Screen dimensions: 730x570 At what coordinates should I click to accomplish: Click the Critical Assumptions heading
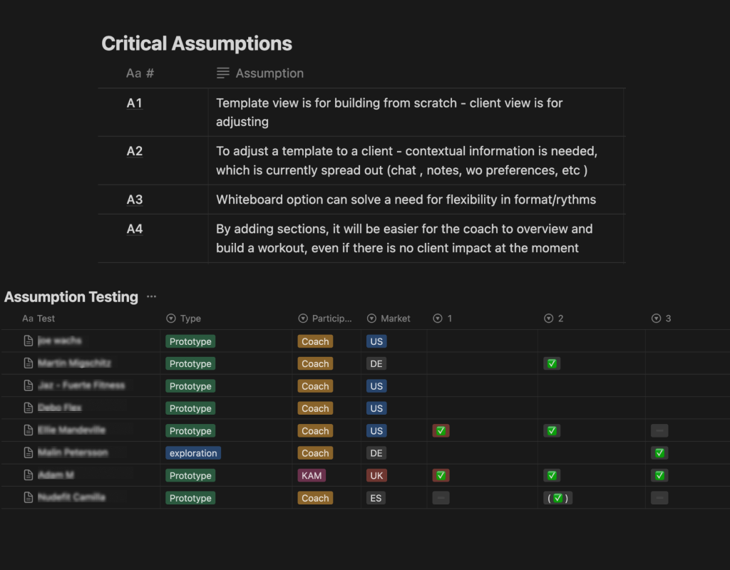[197, 43]
